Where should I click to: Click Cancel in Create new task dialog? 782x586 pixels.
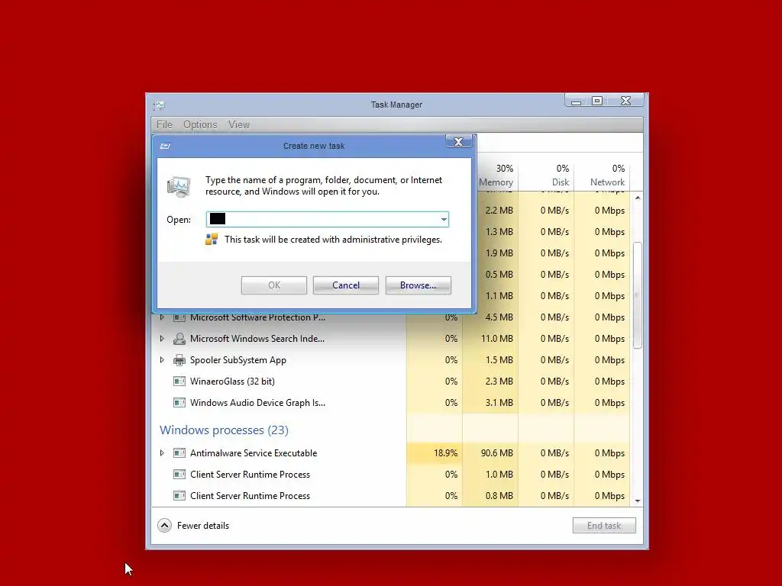[x=346, y=285]
